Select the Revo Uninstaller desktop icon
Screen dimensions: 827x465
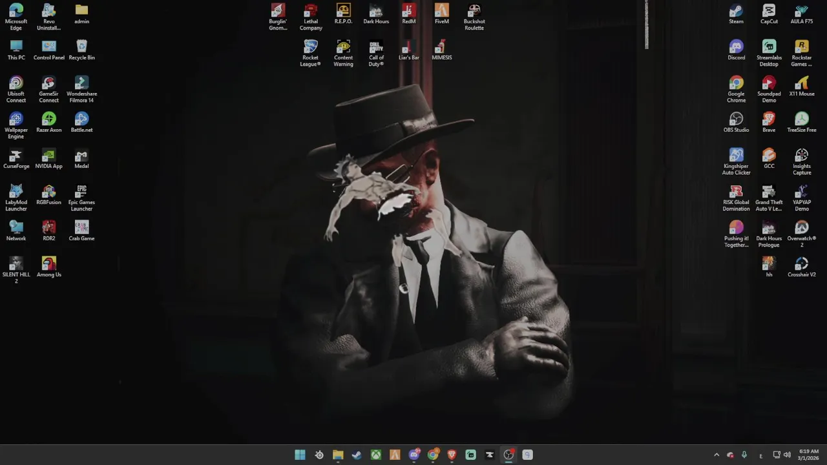click(x=49, y=17)
